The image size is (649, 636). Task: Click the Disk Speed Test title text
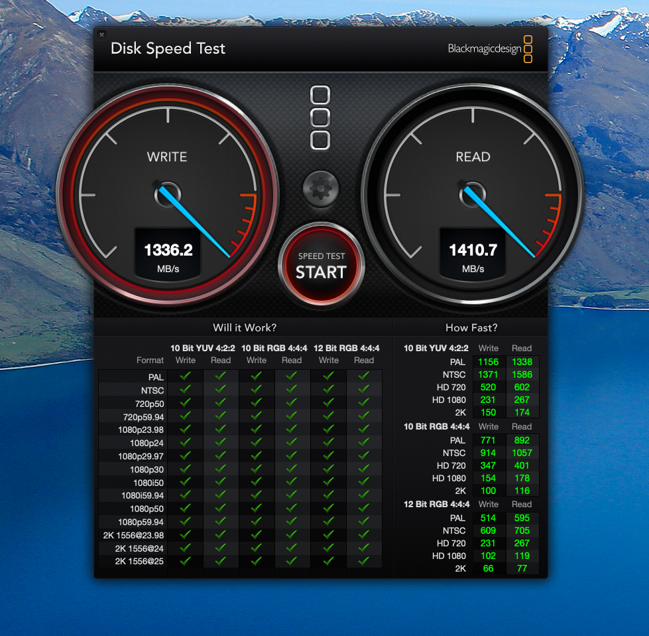tap(168, 48)
